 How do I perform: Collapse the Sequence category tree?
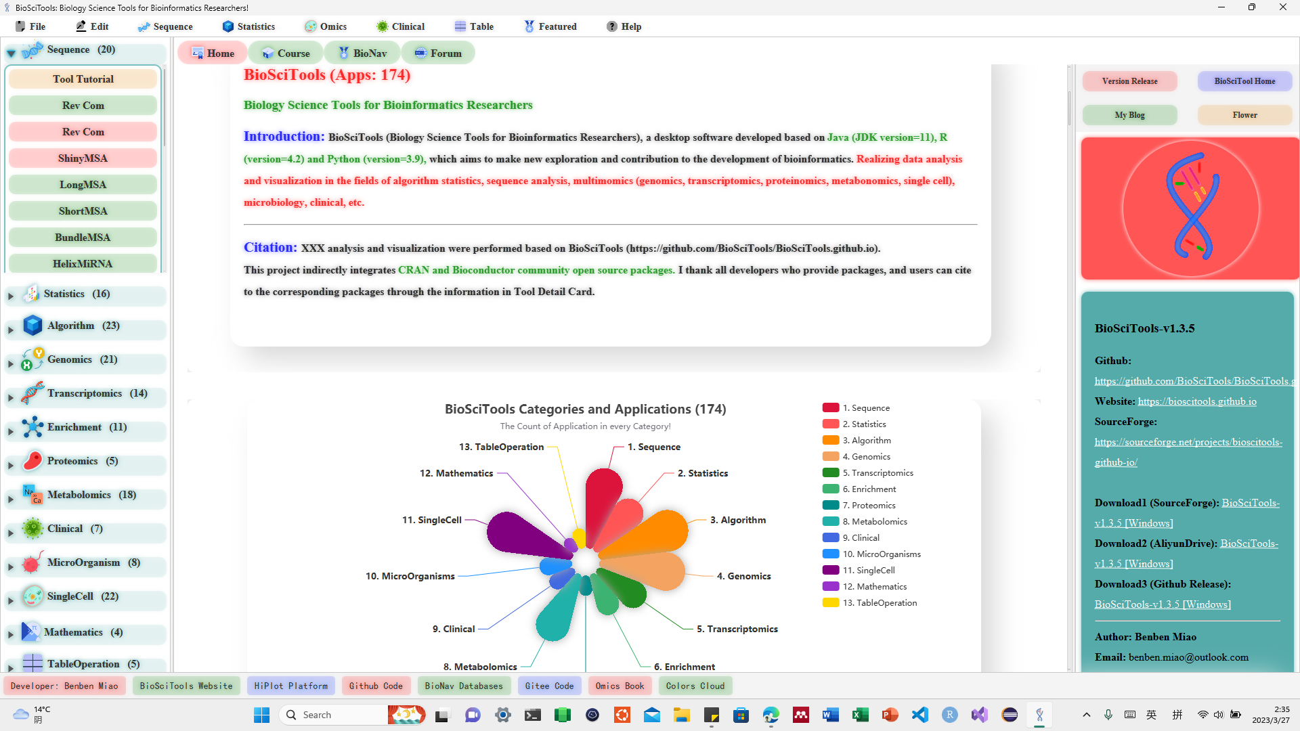click(x=12, y=53)
